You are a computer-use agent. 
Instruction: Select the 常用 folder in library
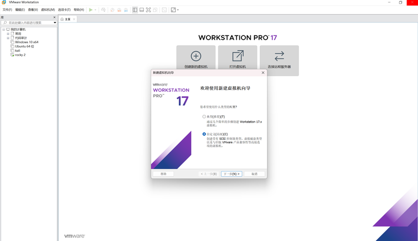pos(18,34)
